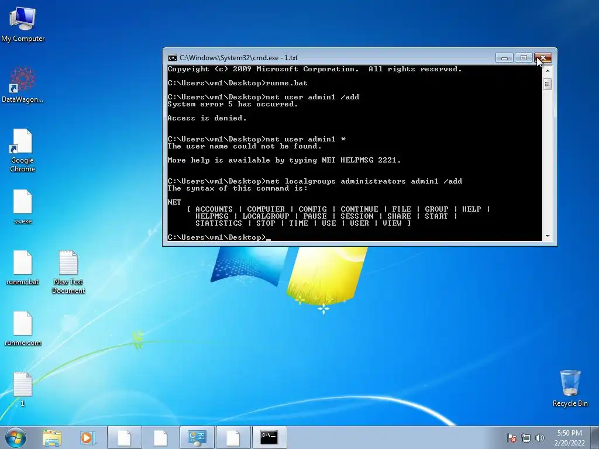Select the text file named 1
Screen dimensions: 599x449
click(x=23, y=389)
